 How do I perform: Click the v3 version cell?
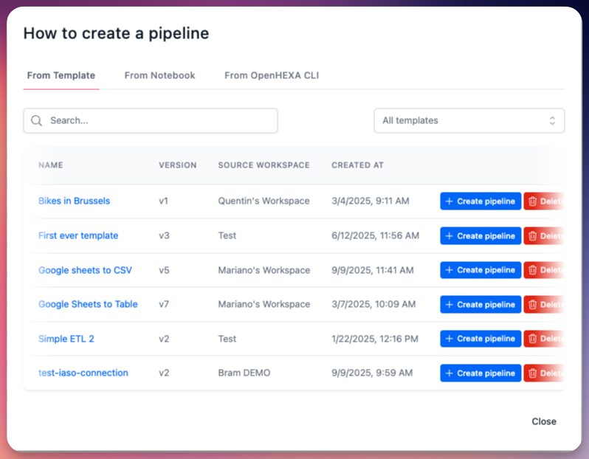tap(164, 235)
